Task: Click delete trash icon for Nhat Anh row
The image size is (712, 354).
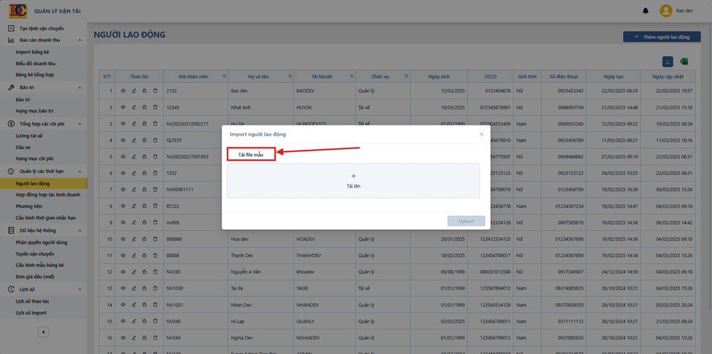Action: (x=155, y=107)
